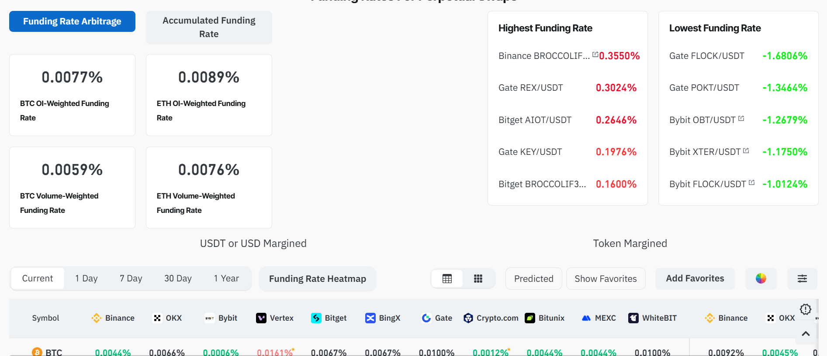Open the filter settings sliders icon
This screenshot has height=356, width=827.
pos(802,278)
